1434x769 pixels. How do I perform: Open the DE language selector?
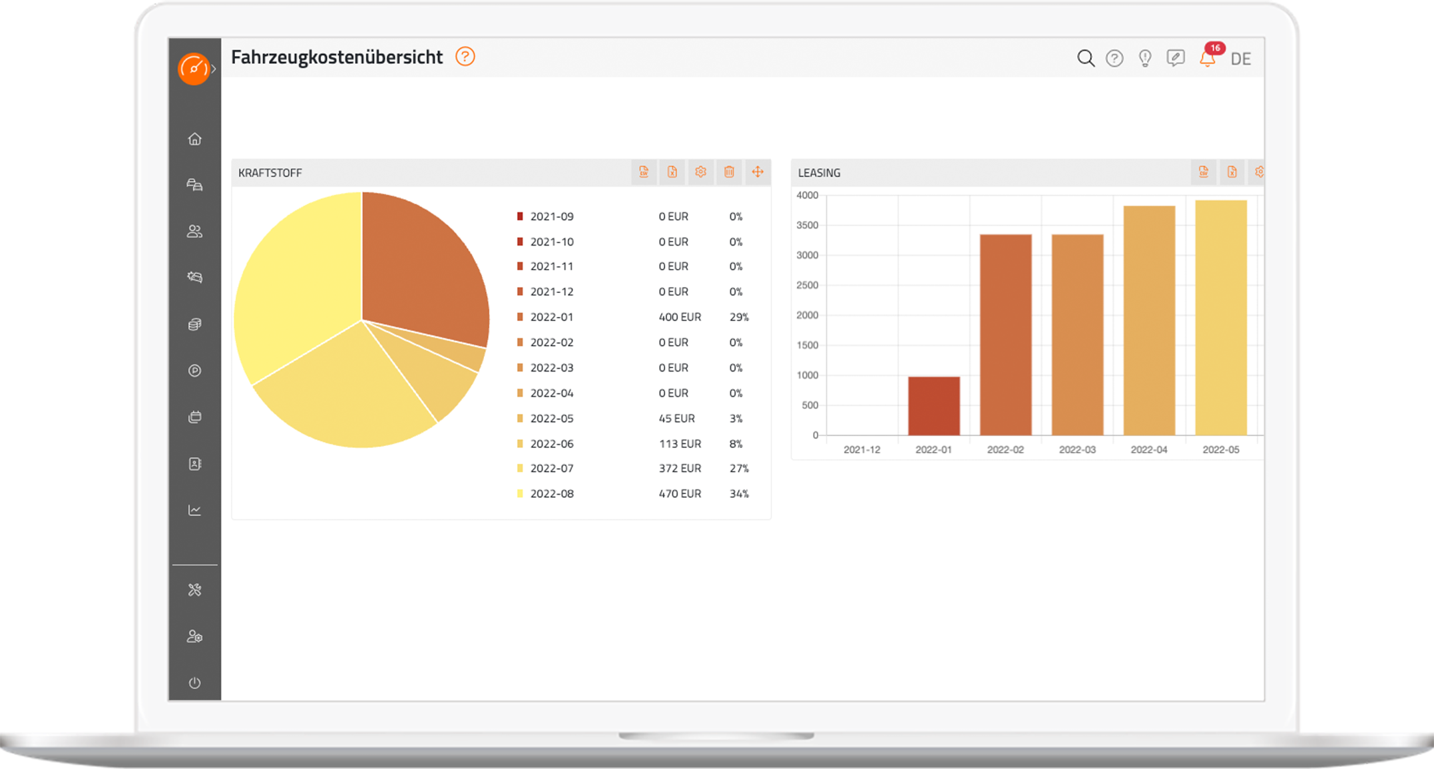tap(1242, 59)
